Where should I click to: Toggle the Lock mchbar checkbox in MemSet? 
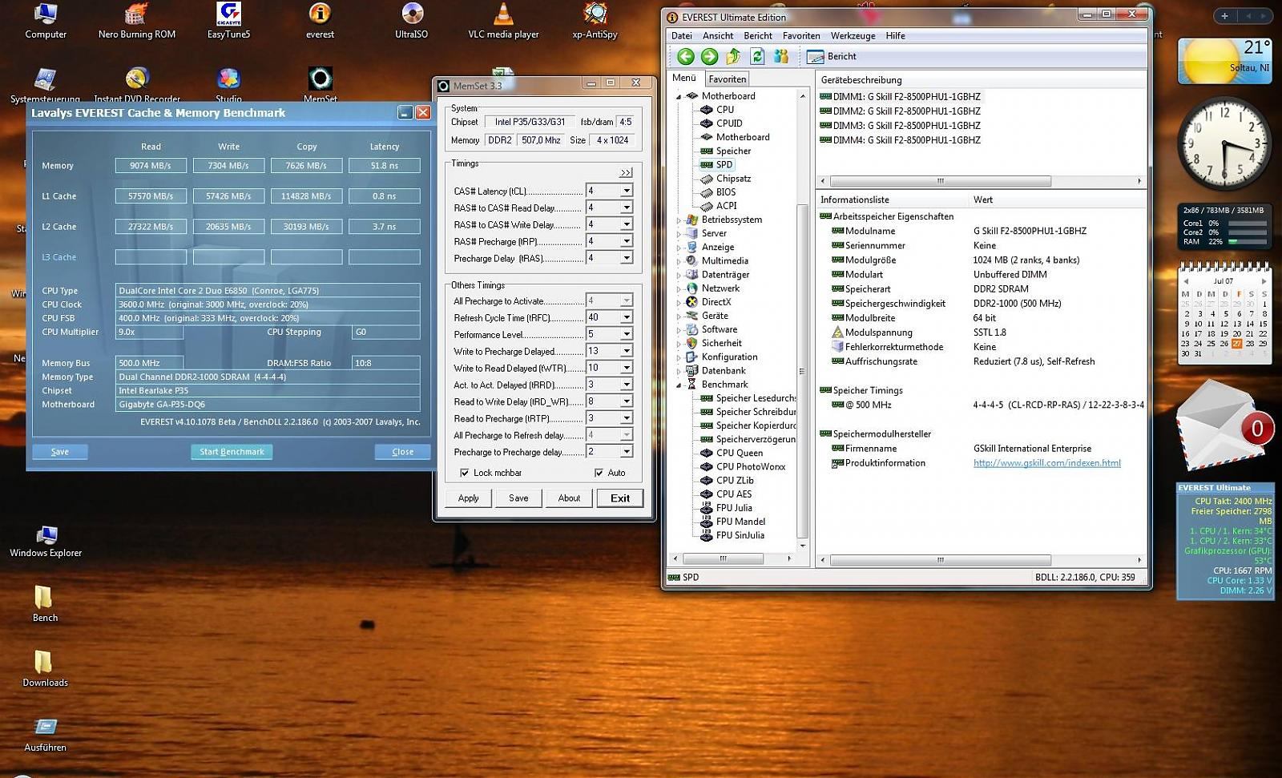click(464, 473)
